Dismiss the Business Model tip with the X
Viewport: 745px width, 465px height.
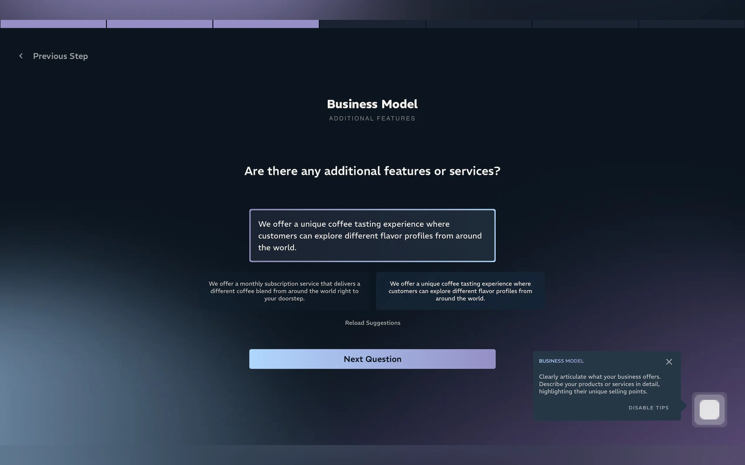pyautogui.click(x=669, y=362)
